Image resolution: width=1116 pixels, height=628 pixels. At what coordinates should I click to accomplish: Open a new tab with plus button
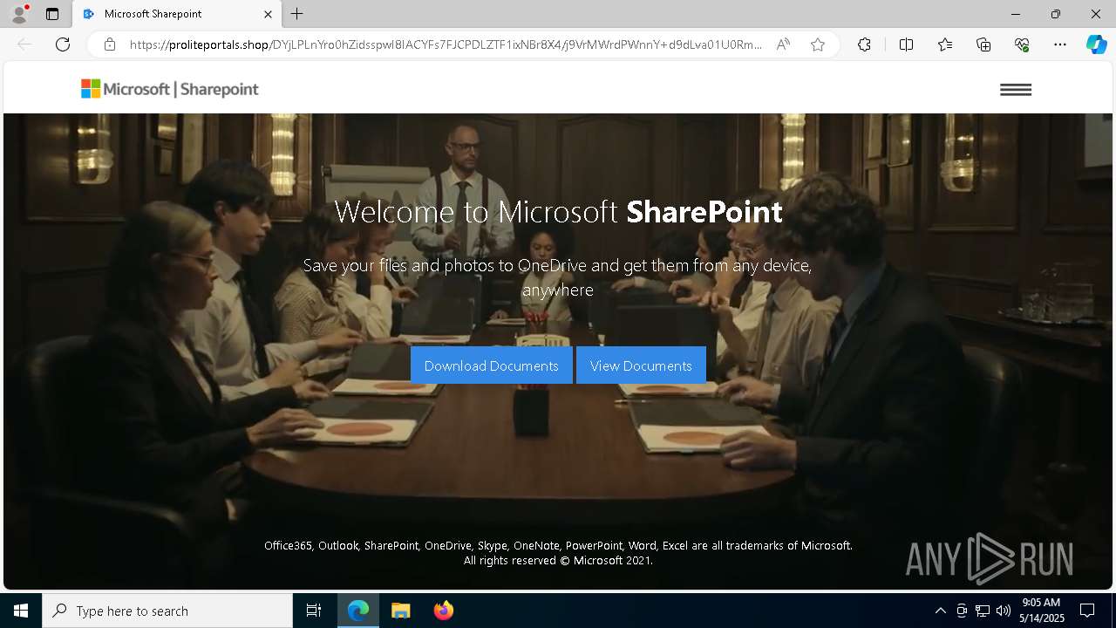[297, 14]
